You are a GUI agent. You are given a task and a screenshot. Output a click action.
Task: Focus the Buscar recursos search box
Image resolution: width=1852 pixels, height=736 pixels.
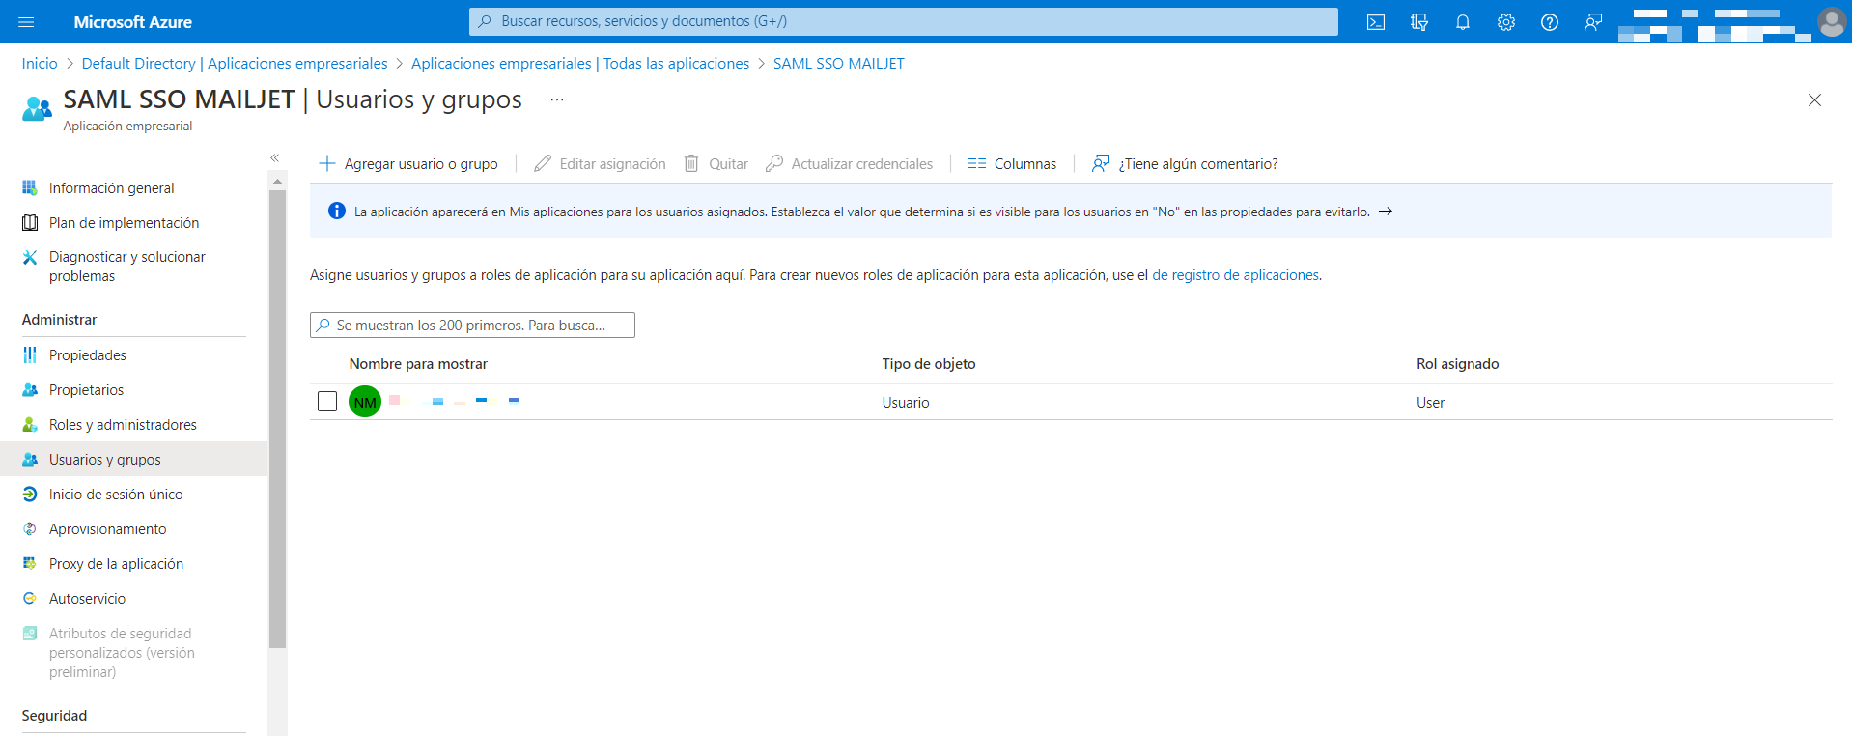[x=903, y=21]
